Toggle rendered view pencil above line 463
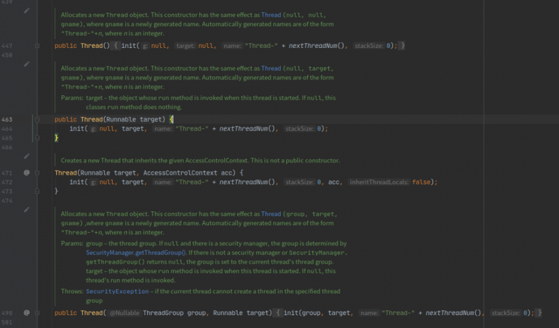The width and height of the screenshot is (559, 328). click(x=26, y=64)
